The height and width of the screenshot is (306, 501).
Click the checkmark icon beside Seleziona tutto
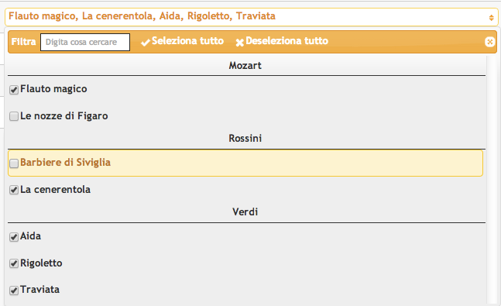[x=146, y=42]
